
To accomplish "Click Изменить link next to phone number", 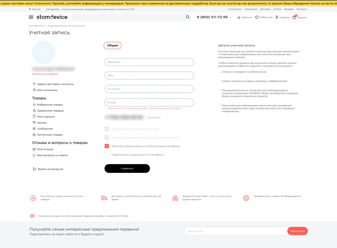I will (154, 117).
